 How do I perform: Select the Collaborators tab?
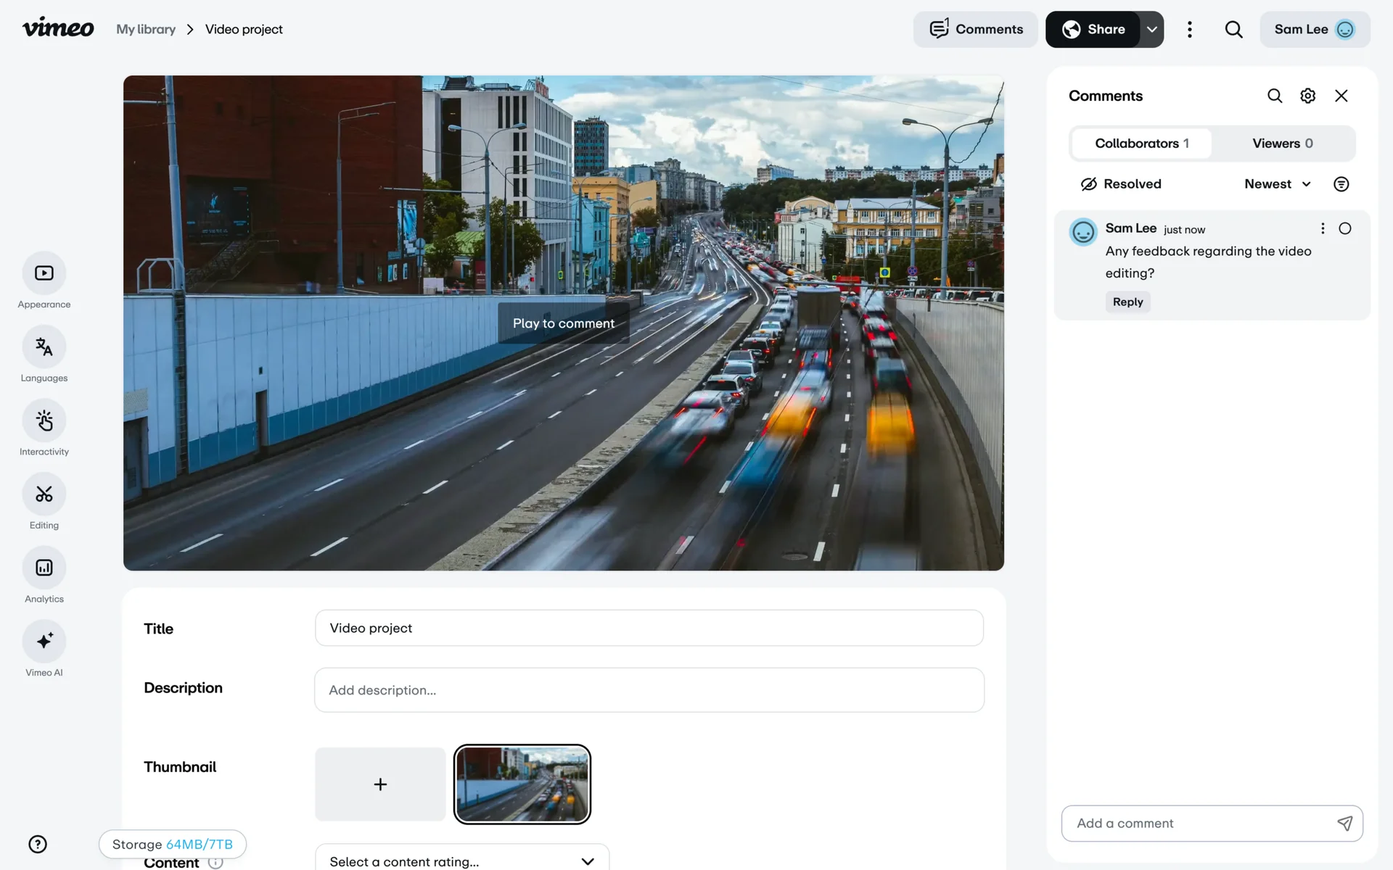tap(1141, 144)
